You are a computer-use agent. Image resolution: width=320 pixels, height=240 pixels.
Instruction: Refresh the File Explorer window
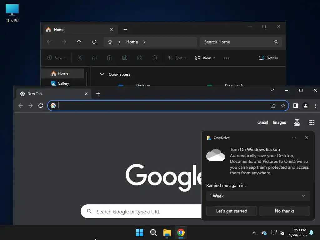[94, 42]
